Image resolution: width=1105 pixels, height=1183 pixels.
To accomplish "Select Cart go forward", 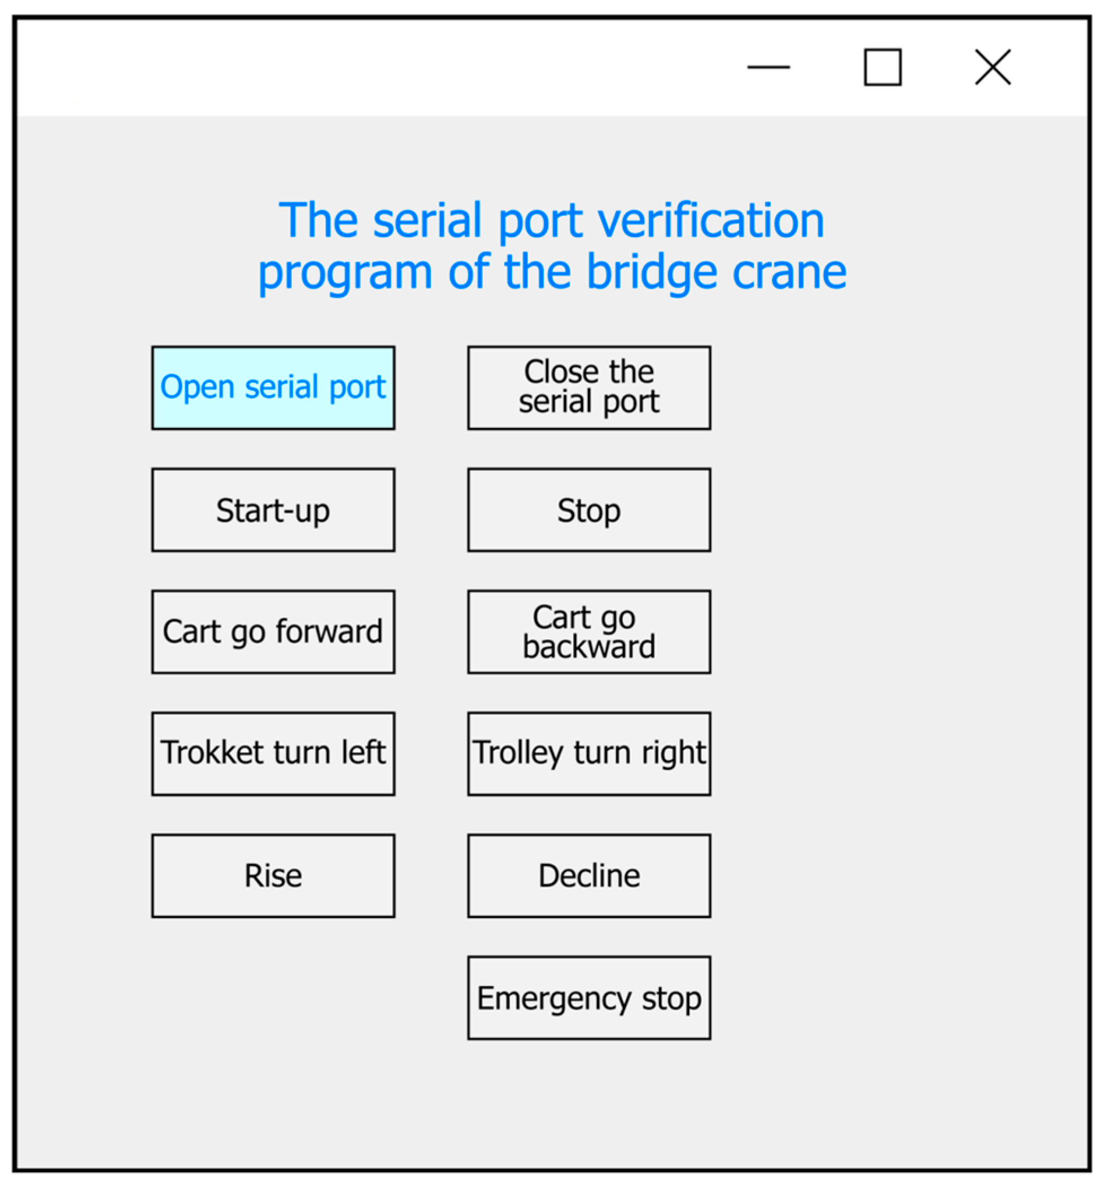I will [x=273, y=631].
